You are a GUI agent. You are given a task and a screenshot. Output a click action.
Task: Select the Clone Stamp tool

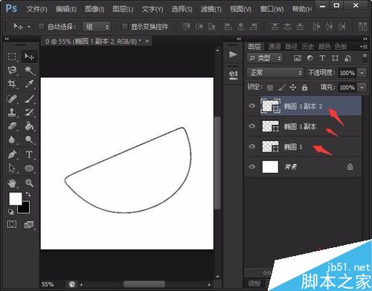(12, 113)
